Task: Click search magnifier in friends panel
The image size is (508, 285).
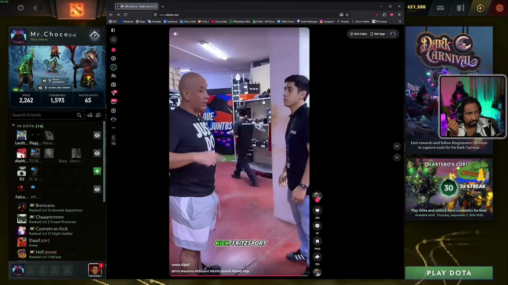Action: coord(79,115)
